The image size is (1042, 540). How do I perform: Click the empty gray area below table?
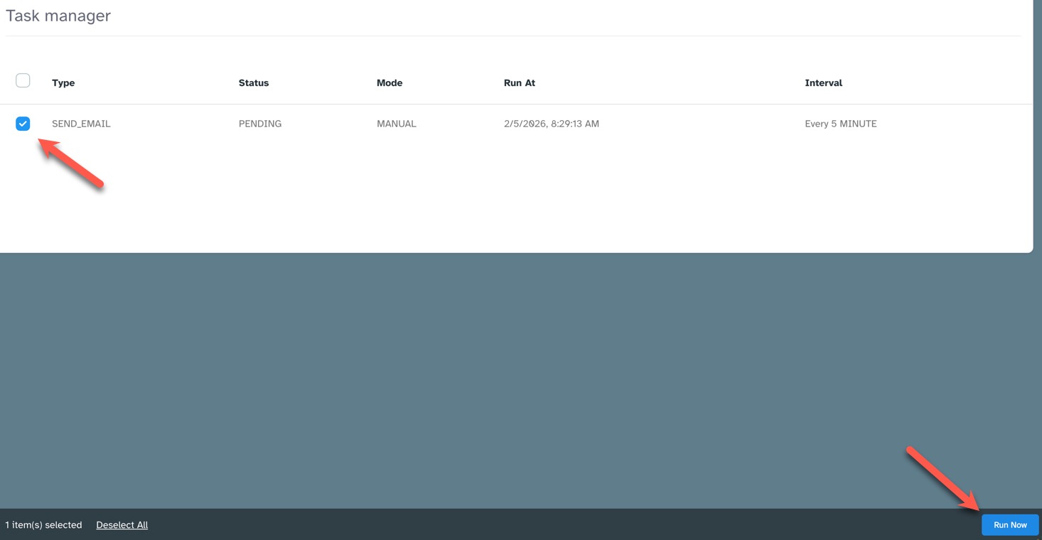pos(498,377)
